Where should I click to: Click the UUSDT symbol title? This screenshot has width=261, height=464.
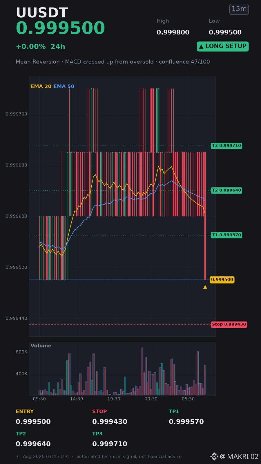pos(42,13)
